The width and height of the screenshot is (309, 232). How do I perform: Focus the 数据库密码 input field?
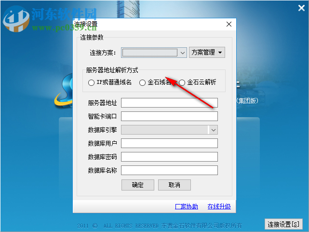pos(169,157)
